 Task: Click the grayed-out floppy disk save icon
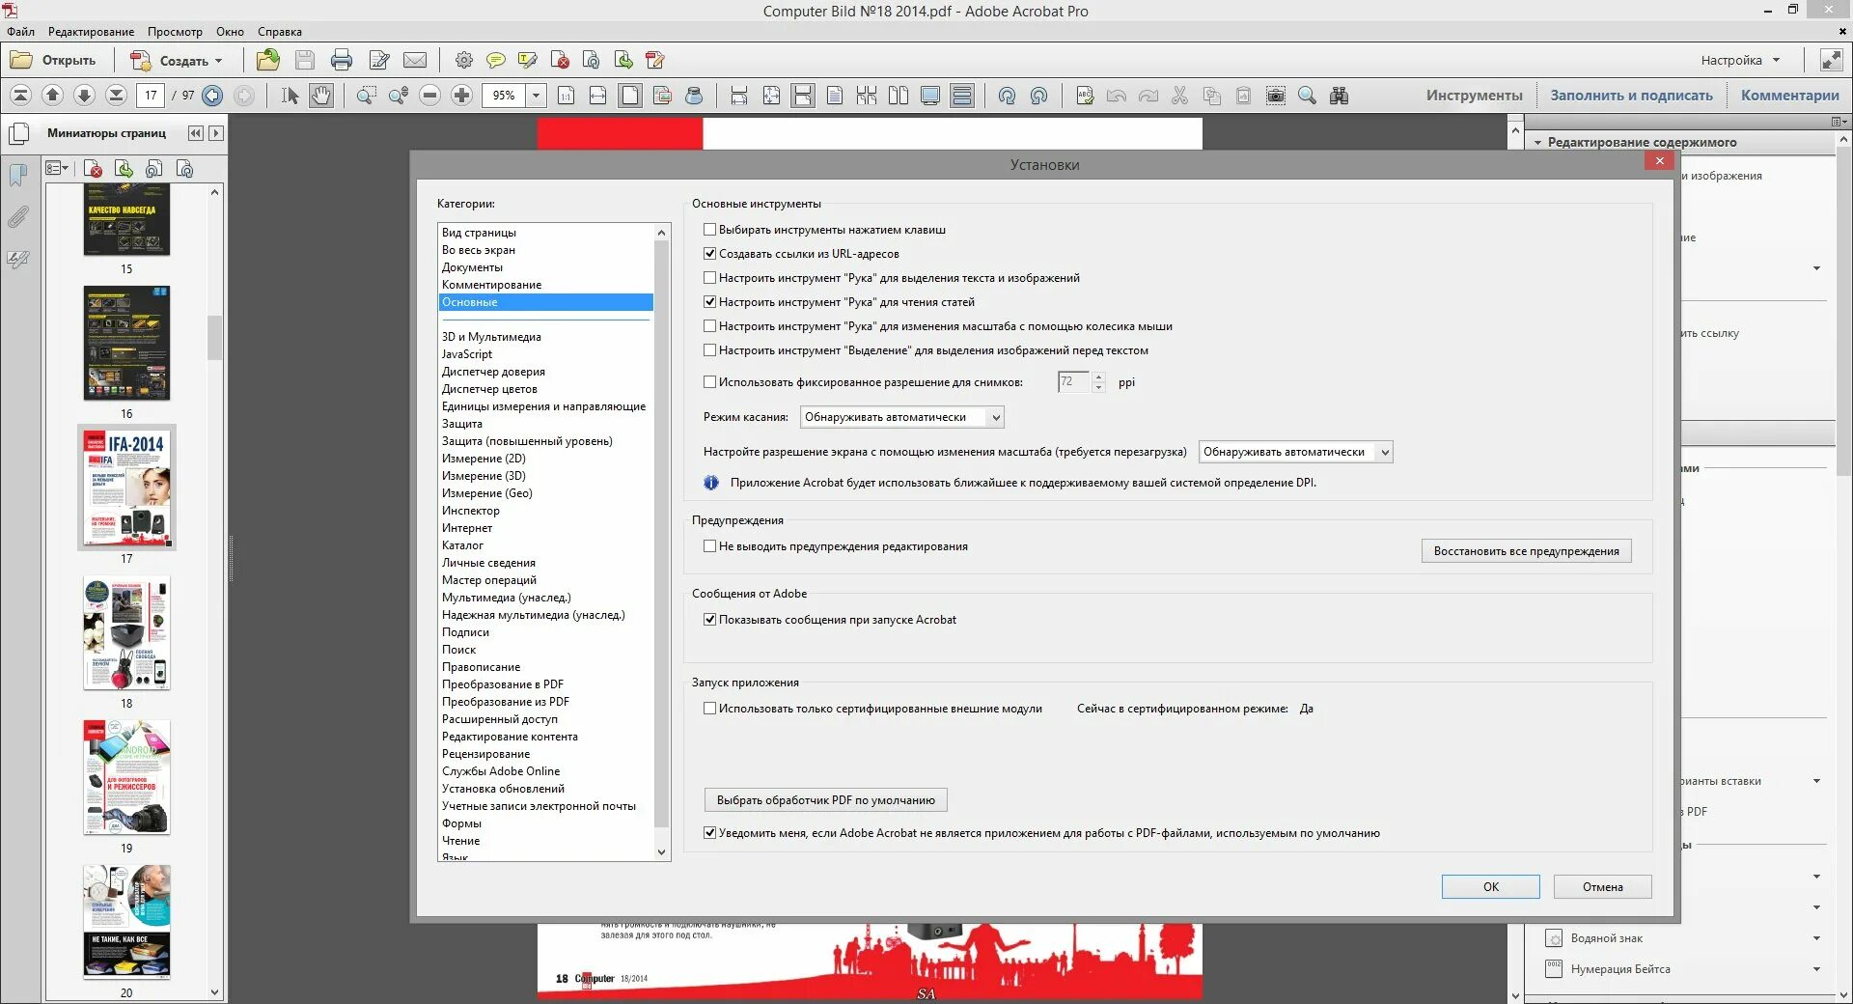305,60
